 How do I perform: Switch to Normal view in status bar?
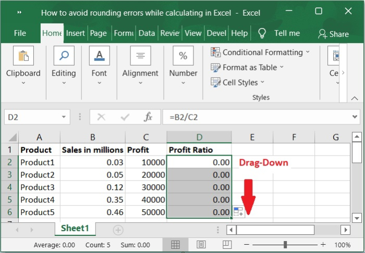click(176, 245)
